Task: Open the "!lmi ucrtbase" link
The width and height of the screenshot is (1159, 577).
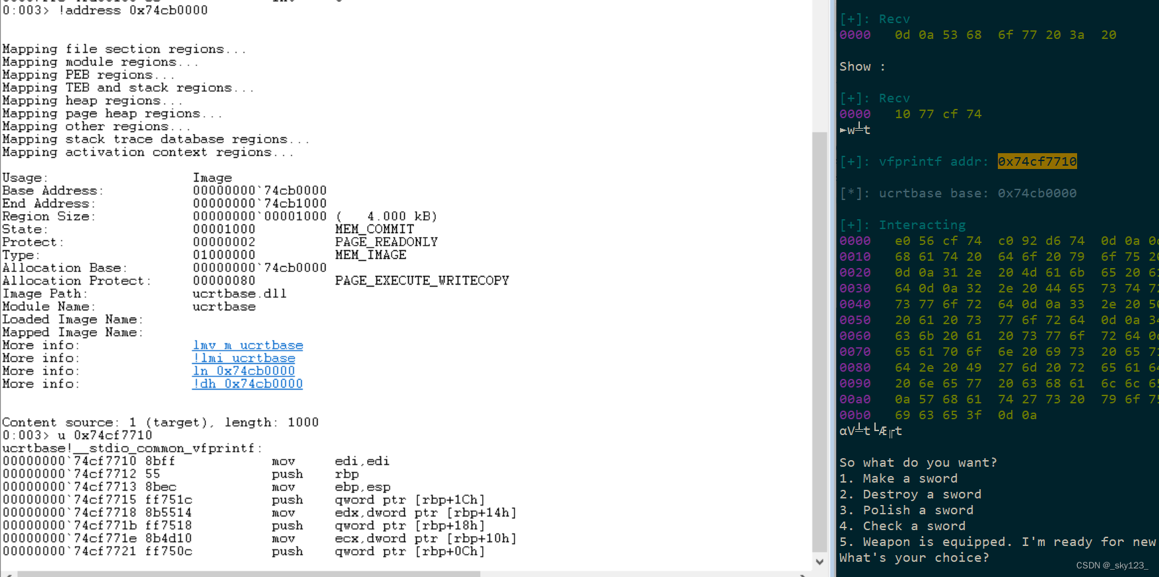Action: click(x=243, y=358)
